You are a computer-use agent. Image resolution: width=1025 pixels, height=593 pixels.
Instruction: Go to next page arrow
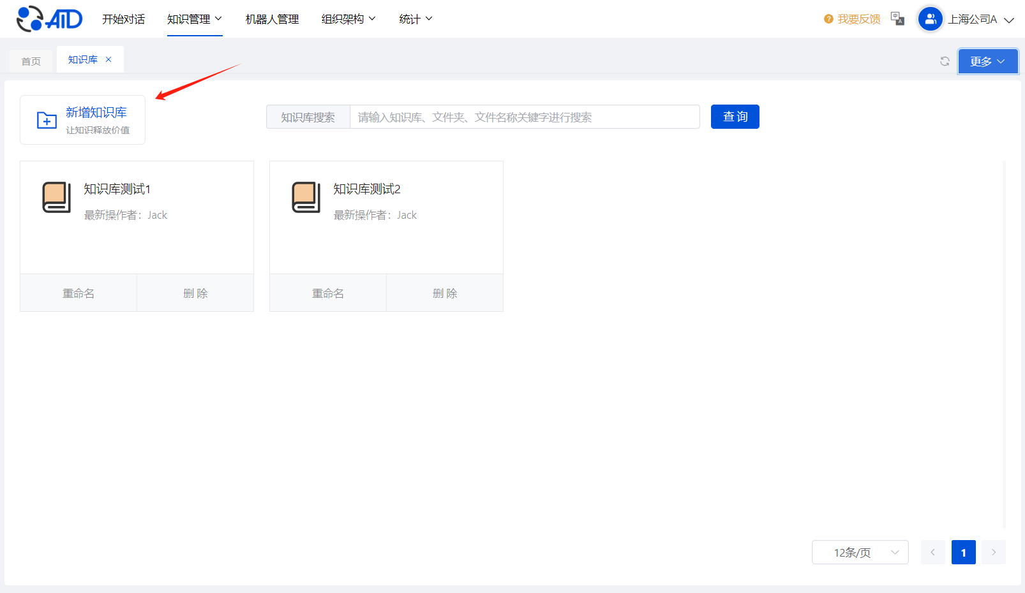pos(994,552)
